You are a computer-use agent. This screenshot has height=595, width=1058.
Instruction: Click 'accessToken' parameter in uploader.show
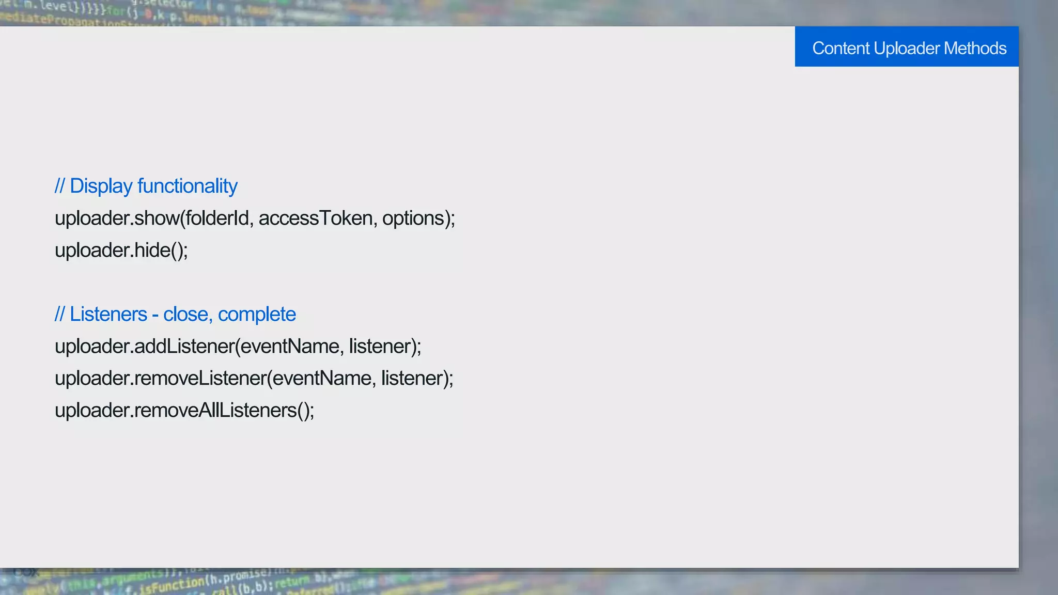click(x=315, y=218)
